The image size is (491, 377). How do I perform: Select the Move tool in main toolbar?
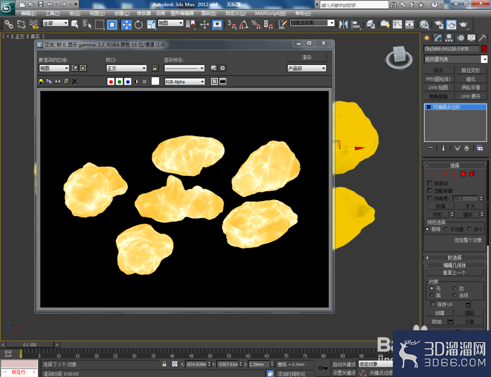[x=127, y=25]
